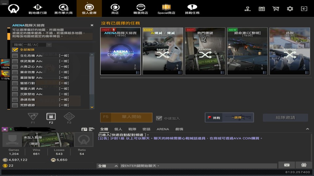Collapse the chat panel with the chevron
314x176 pixels.
click(x=307, y=129)
